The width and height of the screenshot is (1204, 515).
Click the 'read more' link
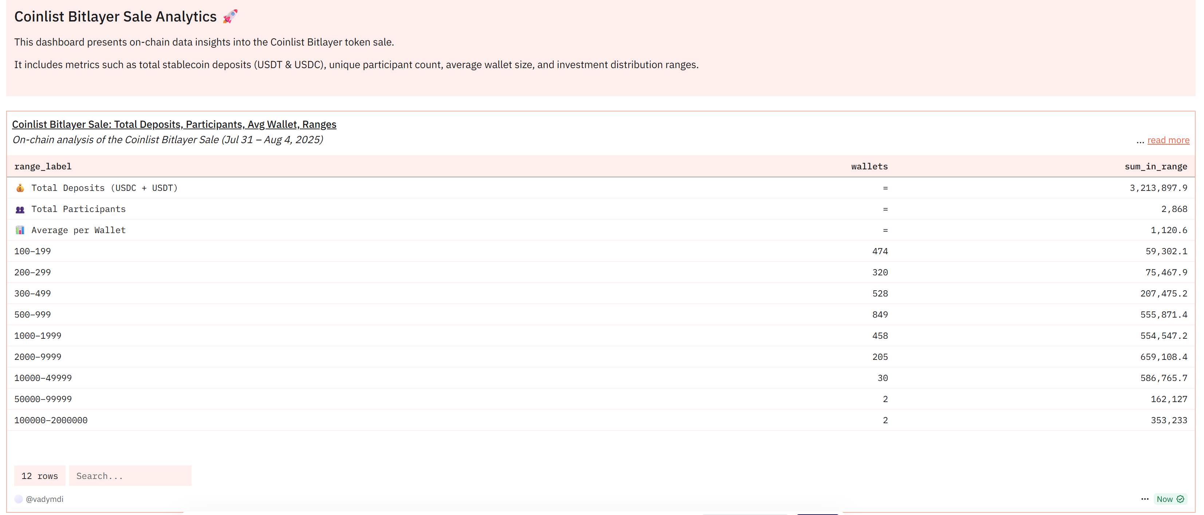(x=1168, y=140)
